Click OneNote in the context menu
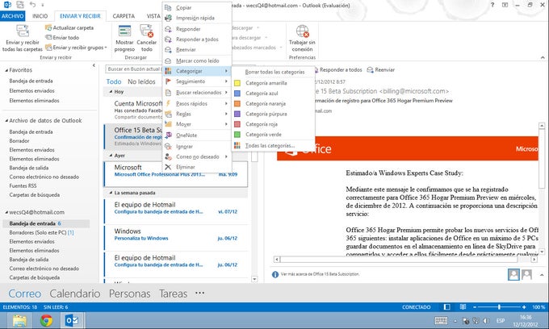The height and width of the screenshot is (329, 549). click(197, 135)
